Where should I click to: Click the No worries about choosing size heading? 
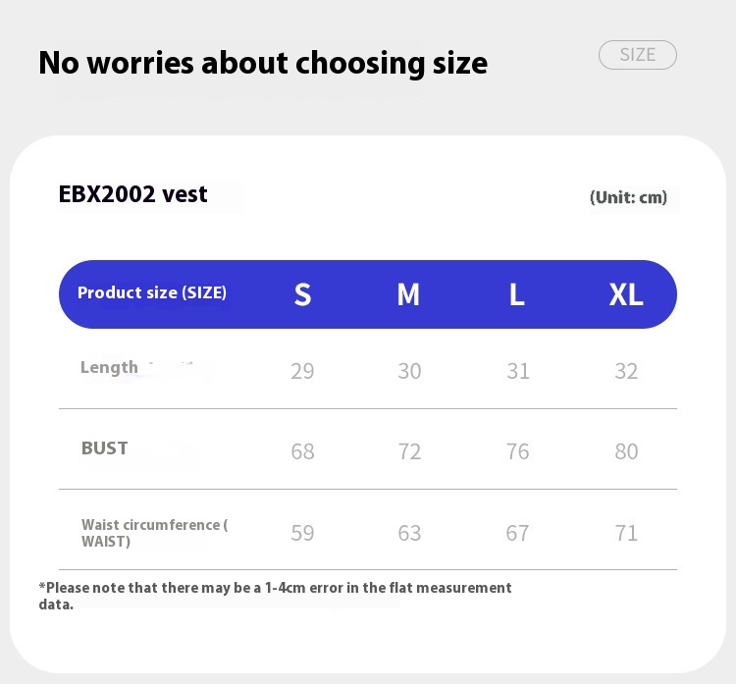(263, 63)
